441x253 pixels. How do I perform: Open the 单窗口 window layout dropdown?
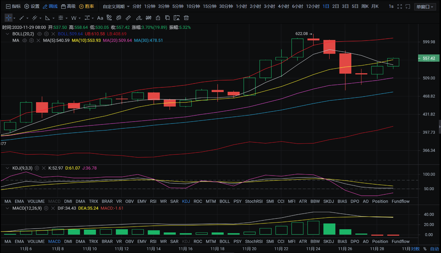(425, 7)
